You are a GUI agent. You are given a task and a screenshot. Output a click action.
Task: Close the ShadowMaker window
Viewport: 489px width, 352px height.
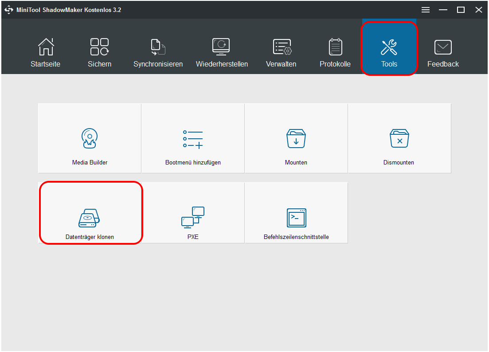point(478,10)
